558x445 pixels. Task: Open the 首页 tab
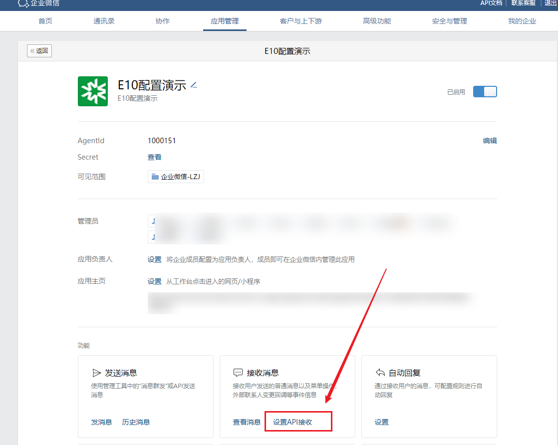coord(45,21)
